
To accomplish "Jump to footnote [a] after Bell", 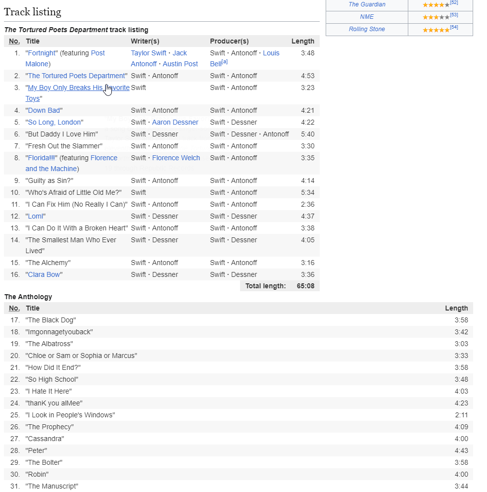I will [x=225, y=62].
